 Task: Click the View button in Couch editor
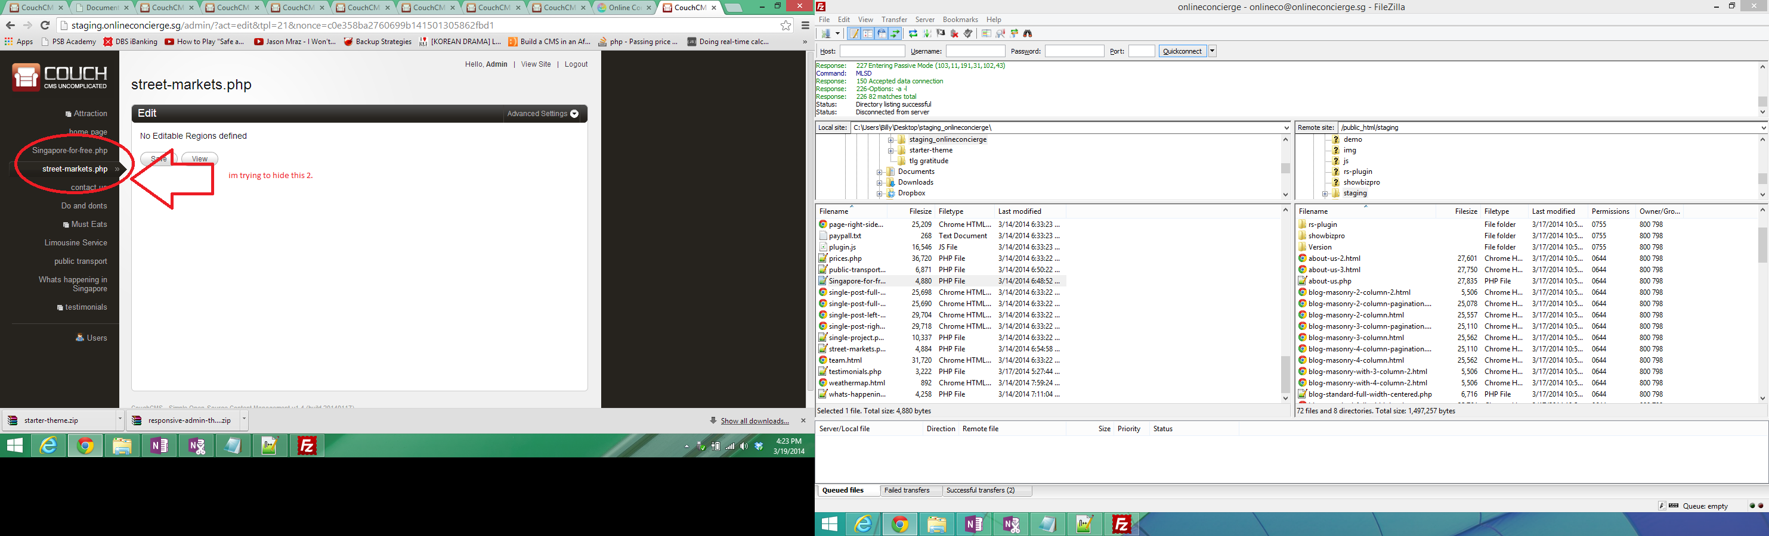(199, 159)
